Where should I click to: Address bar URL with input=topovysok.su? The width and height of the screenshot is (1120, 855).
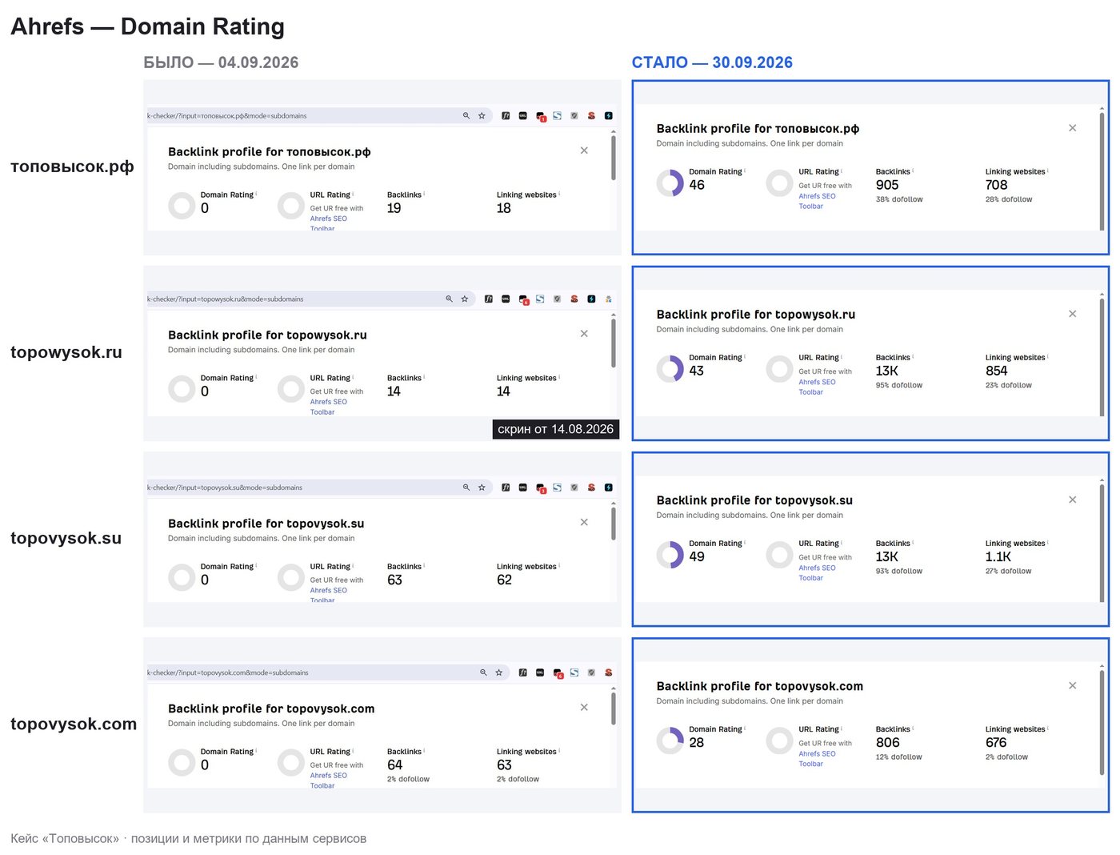pyautogui.click(x=225, y=488)
